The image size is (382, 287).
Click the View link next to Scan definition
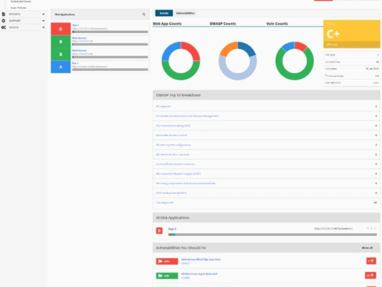[x=377, y=83]
